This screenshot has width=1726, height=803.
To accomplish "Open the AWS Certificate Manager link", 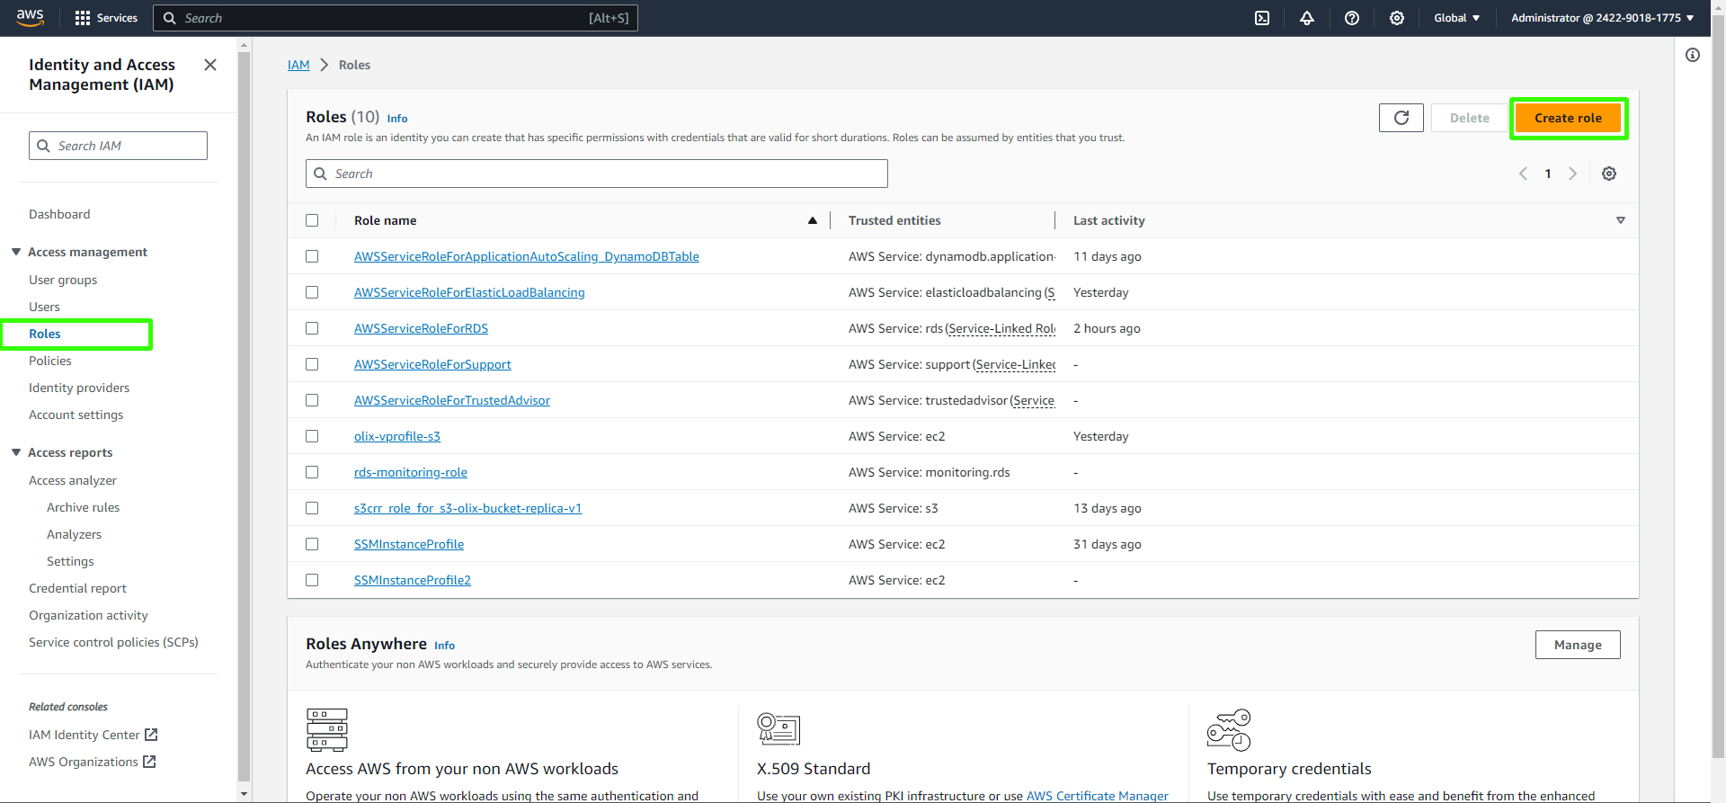I will pyautogui.click(x=1098, y=796).
